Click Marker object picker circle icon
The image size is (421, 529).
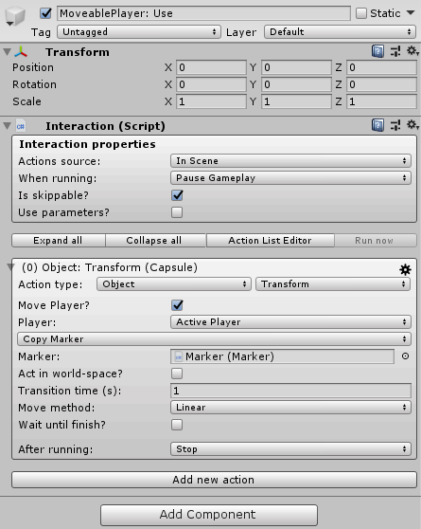point(406,356)
